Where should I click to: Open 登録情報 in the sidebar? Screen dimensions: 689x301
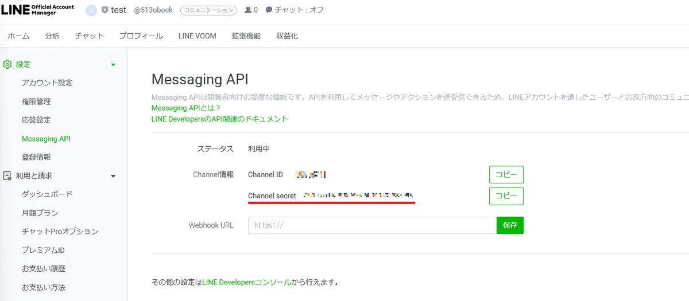(36, 157)
